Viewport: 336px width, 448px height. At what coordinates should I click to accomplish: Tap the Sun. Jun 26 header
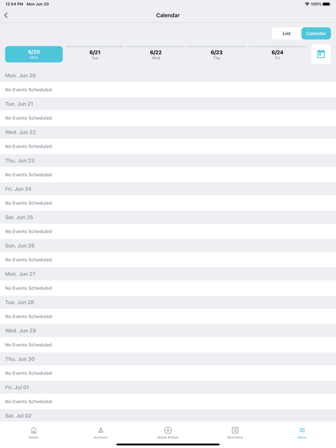point(168,246)
